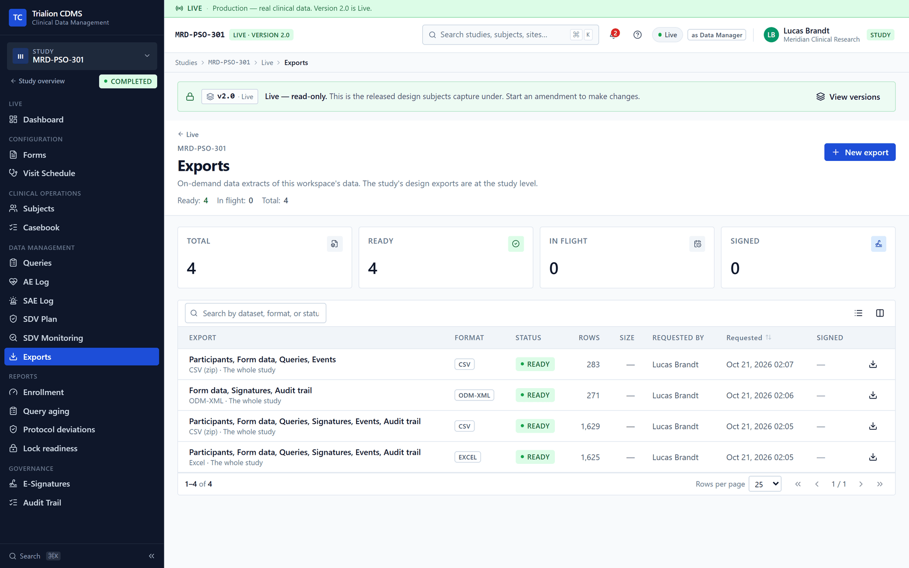The image size is (909, 568).
Task: Click View versions
Action: [848, 97]
